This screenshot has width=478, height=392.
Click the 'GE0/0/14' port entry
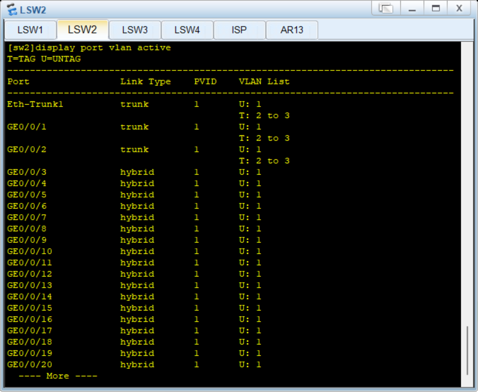[30, 297]
